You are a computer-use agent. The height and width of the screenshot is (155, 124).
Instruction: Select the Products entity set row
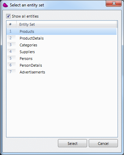click(x=62, y=31)
